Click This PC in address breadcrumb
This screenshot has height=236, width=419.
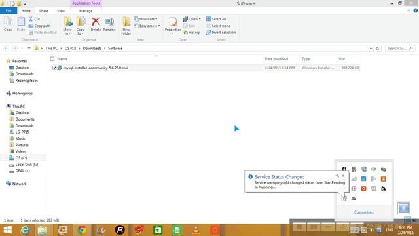pos(51,48)
